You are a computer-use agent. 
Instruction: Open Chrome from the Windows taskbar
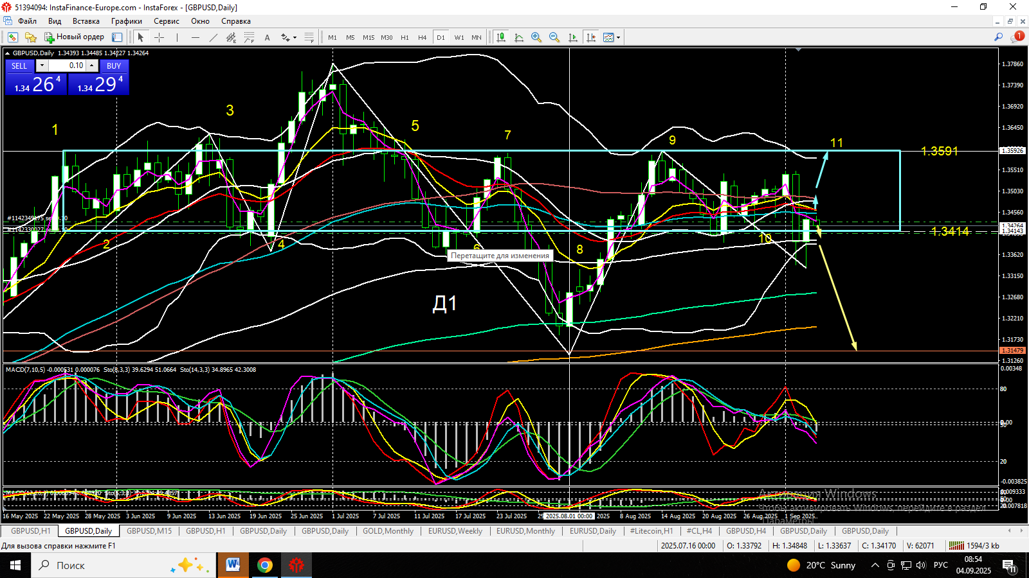(264, 565)
